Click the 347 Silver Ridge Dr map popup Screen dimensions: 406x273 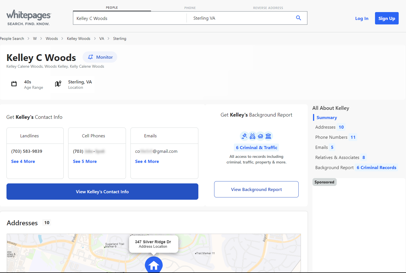(x=153, y=244)
